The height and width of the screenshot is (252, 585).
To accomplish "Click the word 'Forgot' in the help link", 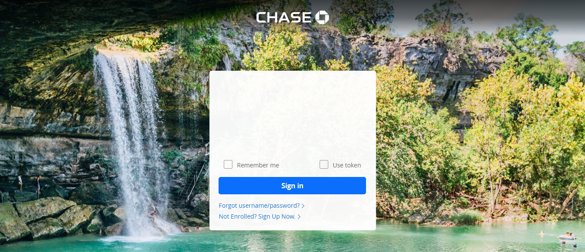I will click(x=228, y=206).
